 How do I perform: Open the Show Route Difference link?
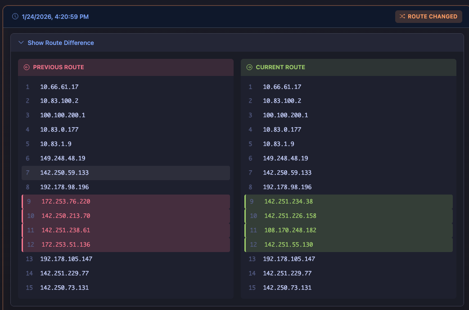click(60, 43)
